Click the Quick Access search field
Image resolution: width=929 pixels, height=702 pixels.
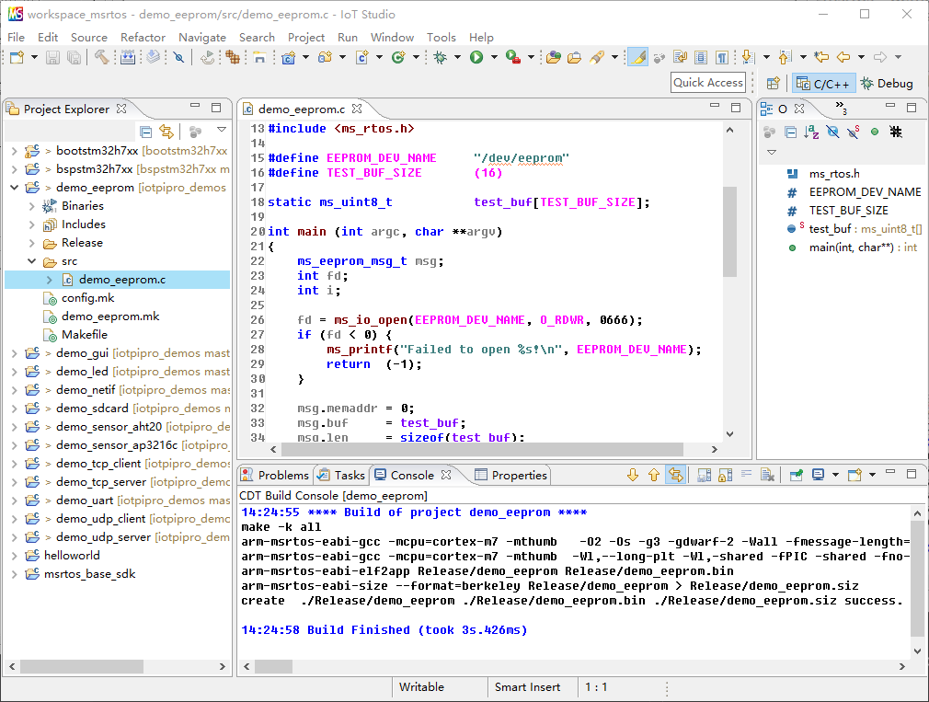point(707,83)
